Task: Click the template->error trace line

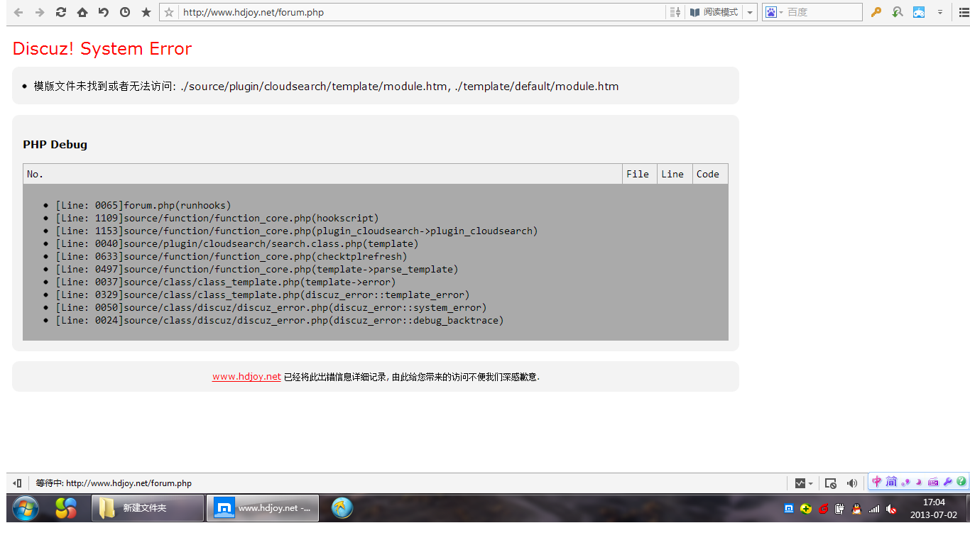Action: pos(226,282)
